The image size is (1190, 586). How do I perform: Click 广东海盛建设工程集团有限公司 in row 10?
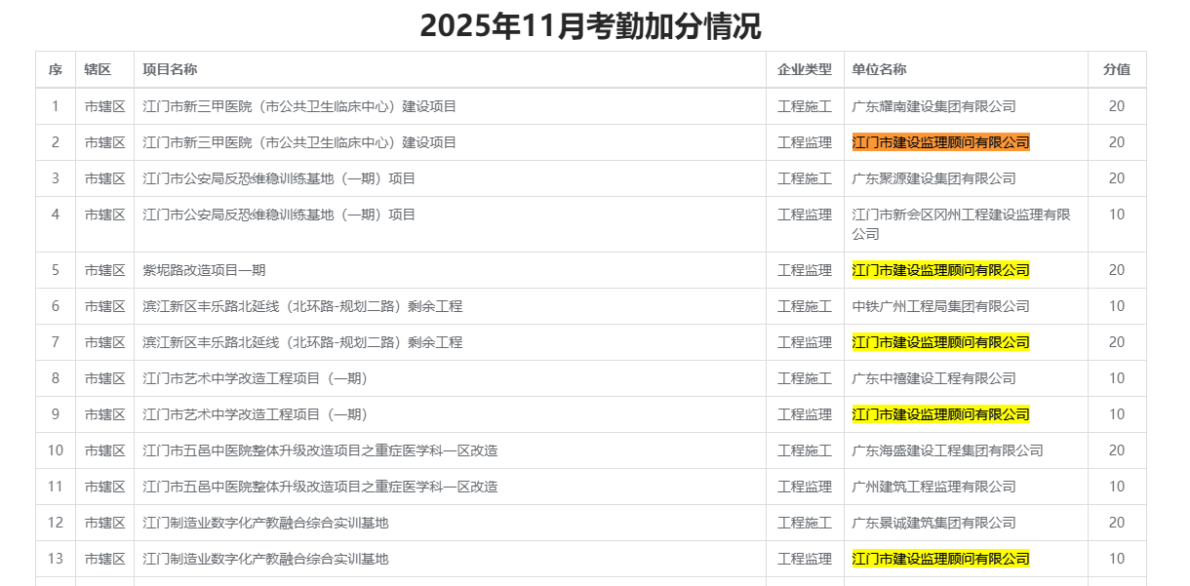pyautogui.click(x=947, y=450)
